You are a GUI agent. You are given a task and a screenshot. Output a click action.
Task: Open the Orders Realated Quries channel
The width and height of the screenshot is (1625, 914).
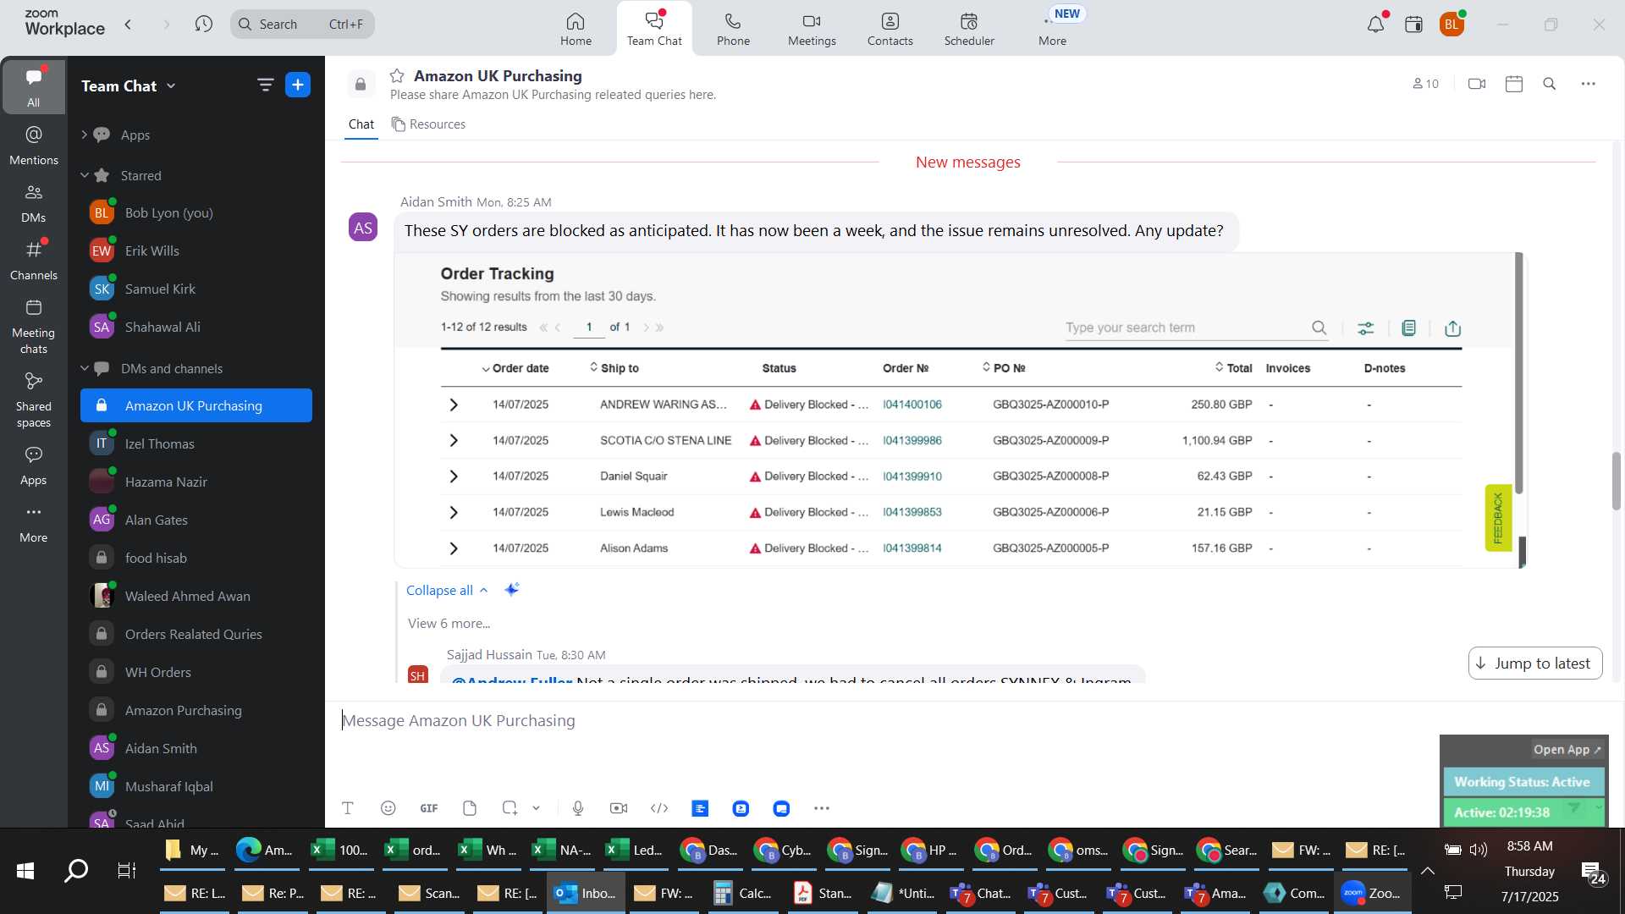[x=196, y=634]
